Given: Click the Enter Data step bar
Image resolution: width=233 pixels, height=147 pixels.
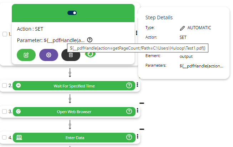Looking at the screenshot, I should coord(74,137).
